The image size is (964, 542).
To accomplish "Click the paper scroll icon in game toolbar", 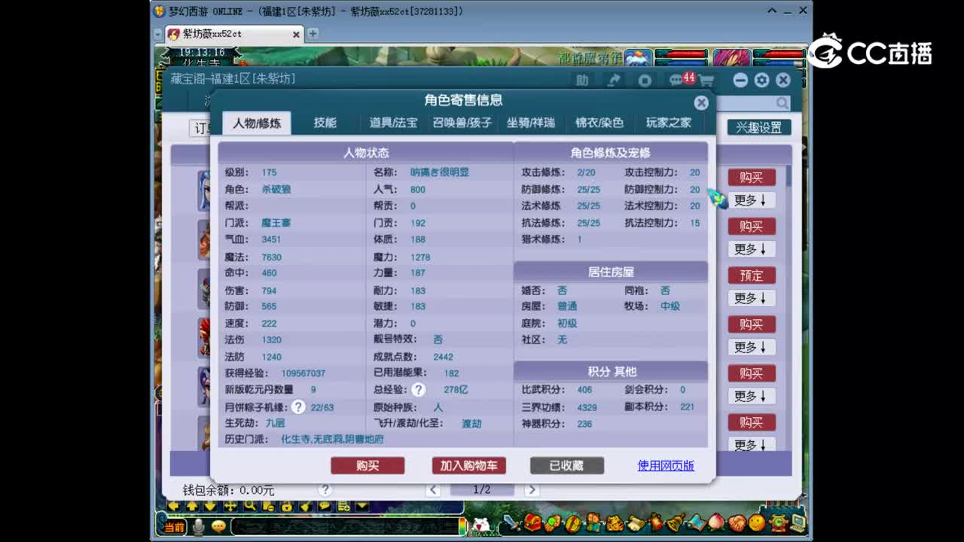I will (635, 522).
